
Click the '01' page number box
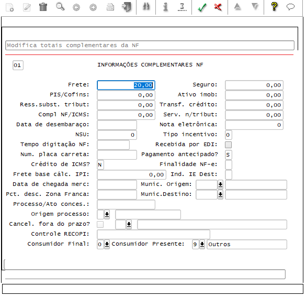pos(18,65)
